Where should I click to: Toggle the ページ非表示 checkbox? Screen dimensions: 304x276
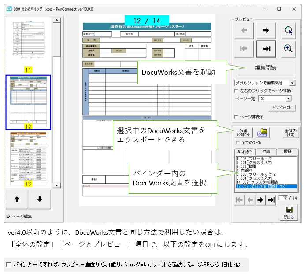pyautogui.click(x=237, y=117)
